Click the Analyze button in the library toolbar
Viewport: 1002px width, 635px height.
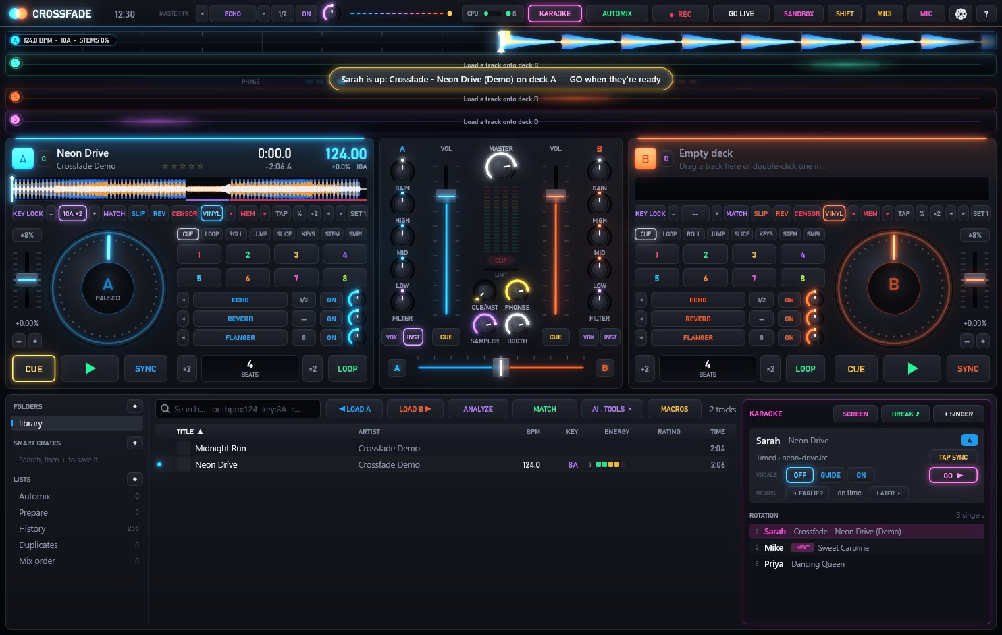pos(478,409)
